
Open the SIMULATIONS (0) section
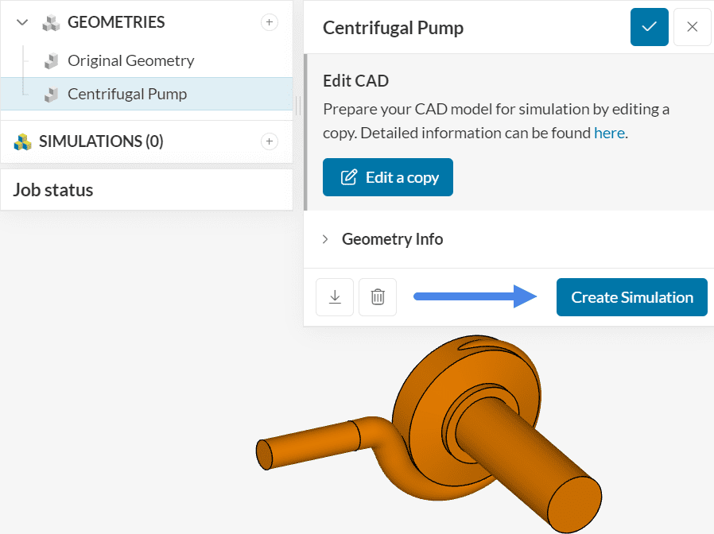[101, 141]
